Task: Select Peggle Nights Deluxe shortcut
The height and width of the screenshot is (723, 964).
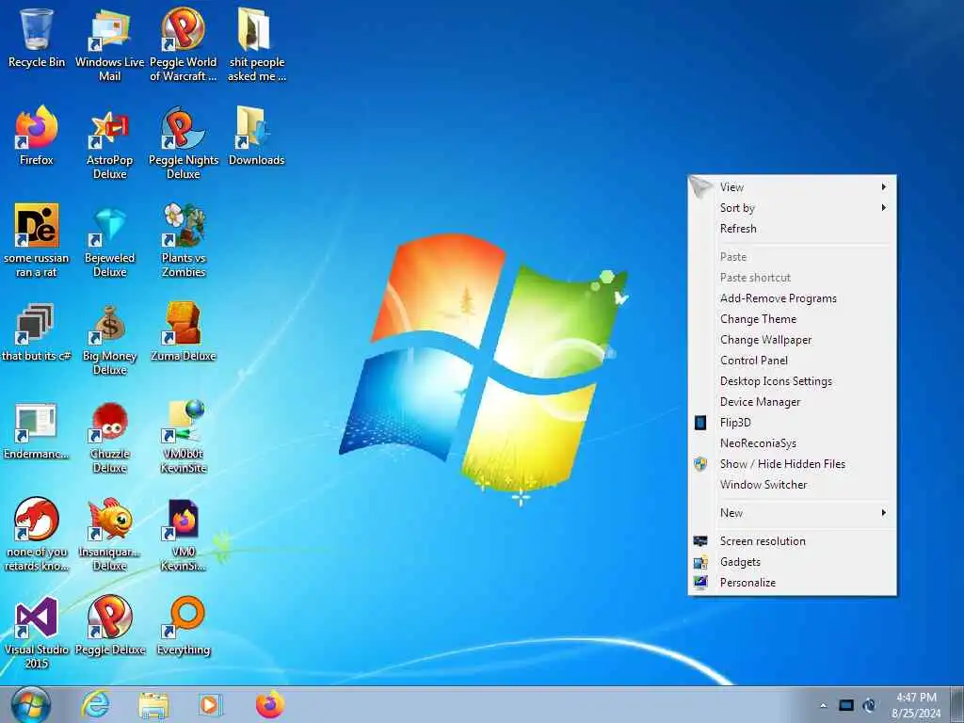Action: [x=184, y=144]
